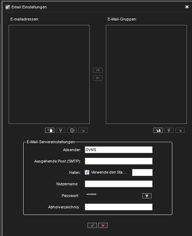
Task: Click inside the E-Mail-Gruppen list box
Action: (x=146, y=74)
